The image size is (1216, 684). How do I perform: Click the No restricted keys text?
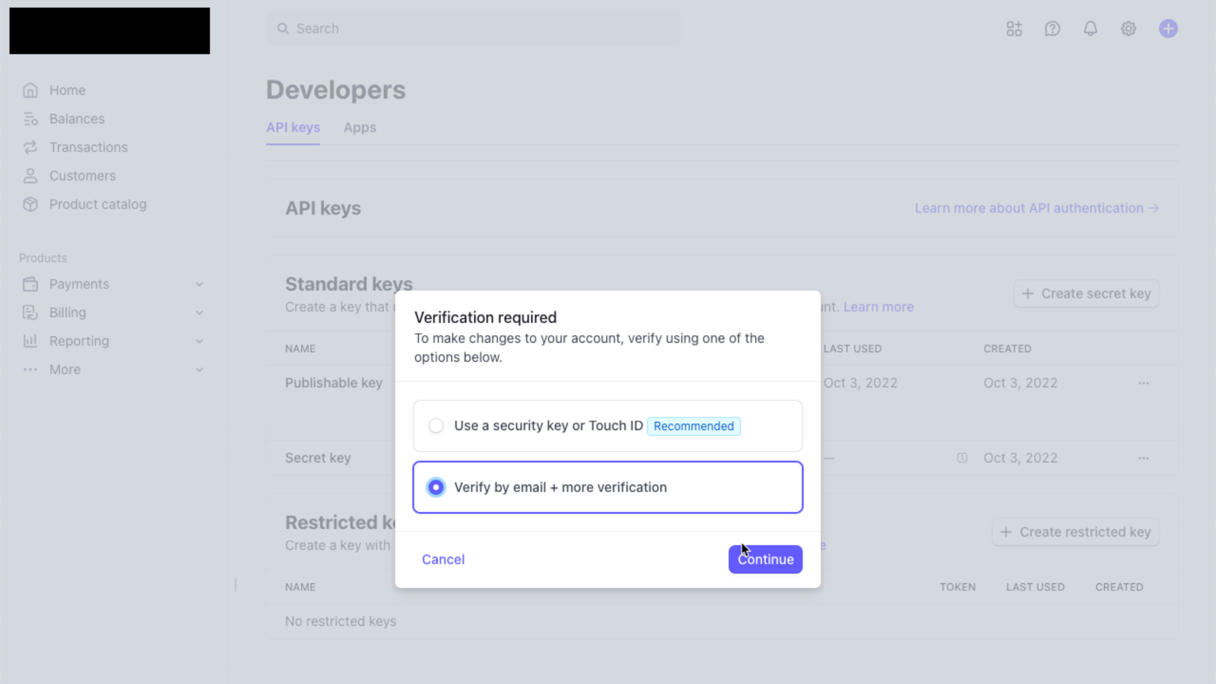tap(340, 621)
